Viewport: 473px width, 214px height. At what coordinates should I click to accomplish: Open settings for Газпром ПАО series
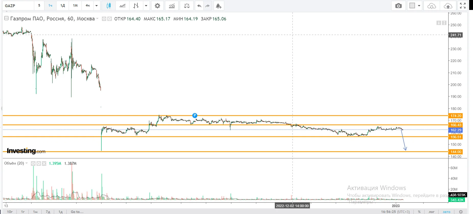(110, 19)
